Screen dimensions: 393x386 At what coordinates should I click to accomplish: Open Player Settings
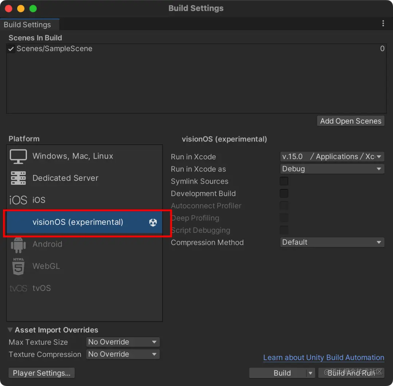pos(41,373)
